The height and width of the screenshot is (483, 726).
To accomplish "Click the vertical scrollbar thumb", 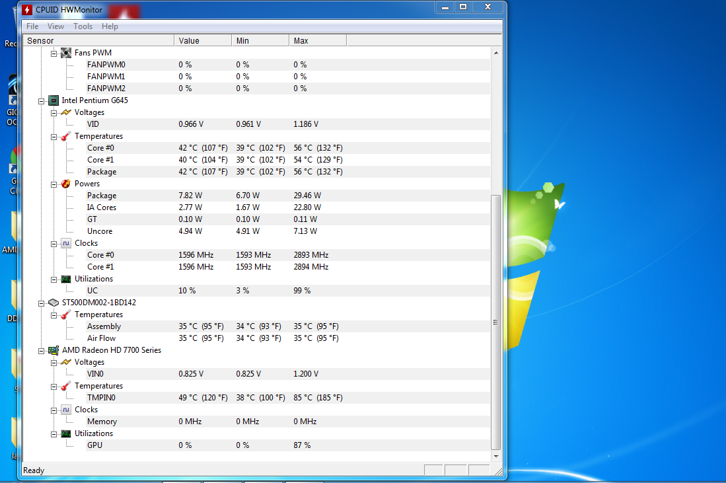I will [x=496, y=322].
